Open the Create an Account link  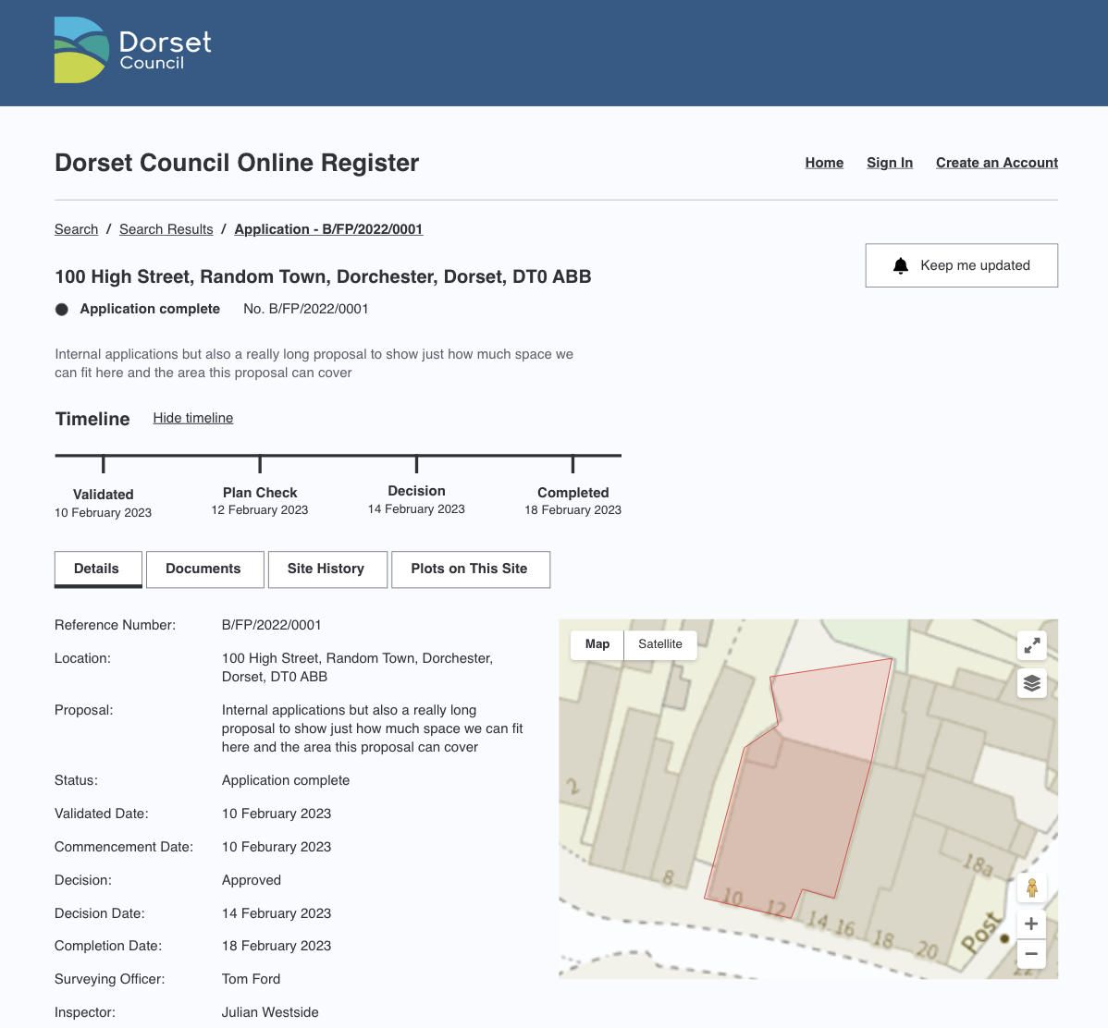(996, 163)
